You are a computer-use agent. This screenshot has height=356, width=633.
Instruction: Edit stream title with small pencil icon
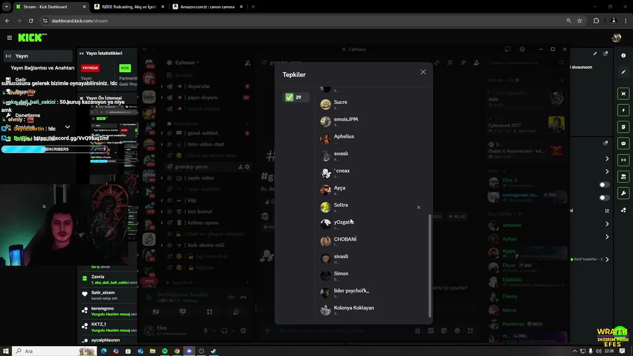(595, 53)
